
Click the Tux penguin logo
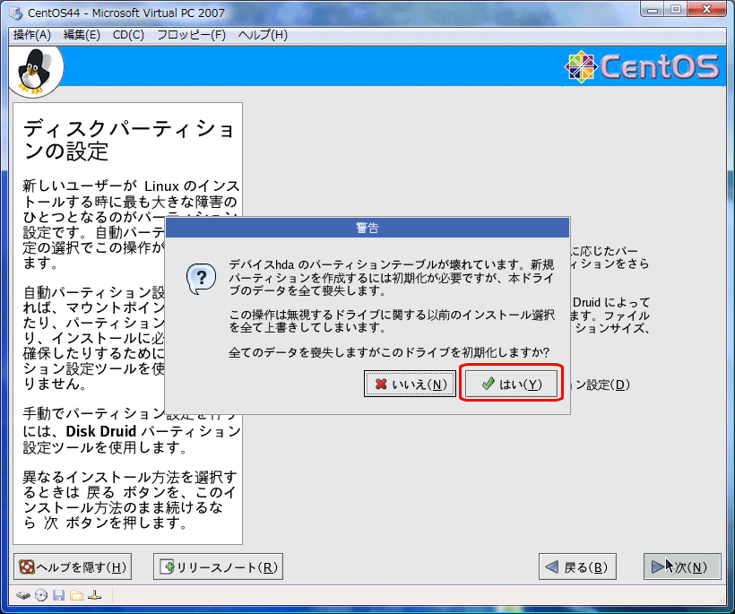pyautogui.click(x=33, y=71)
